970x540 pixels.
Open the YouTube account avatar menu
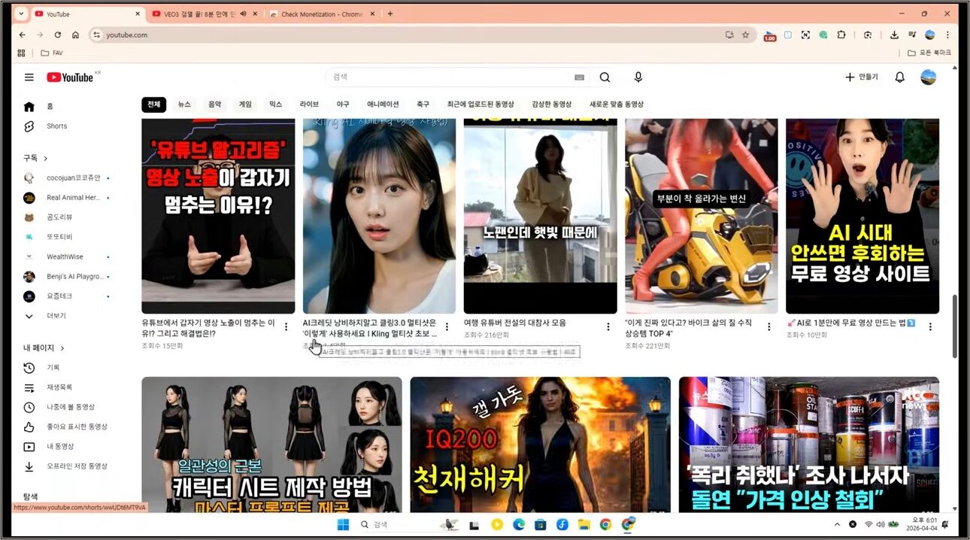tap(929, 77)
